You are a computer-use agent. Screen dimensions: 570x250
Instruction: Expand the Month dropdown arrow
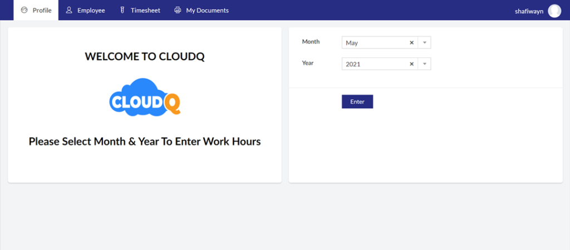click(424, 43)
